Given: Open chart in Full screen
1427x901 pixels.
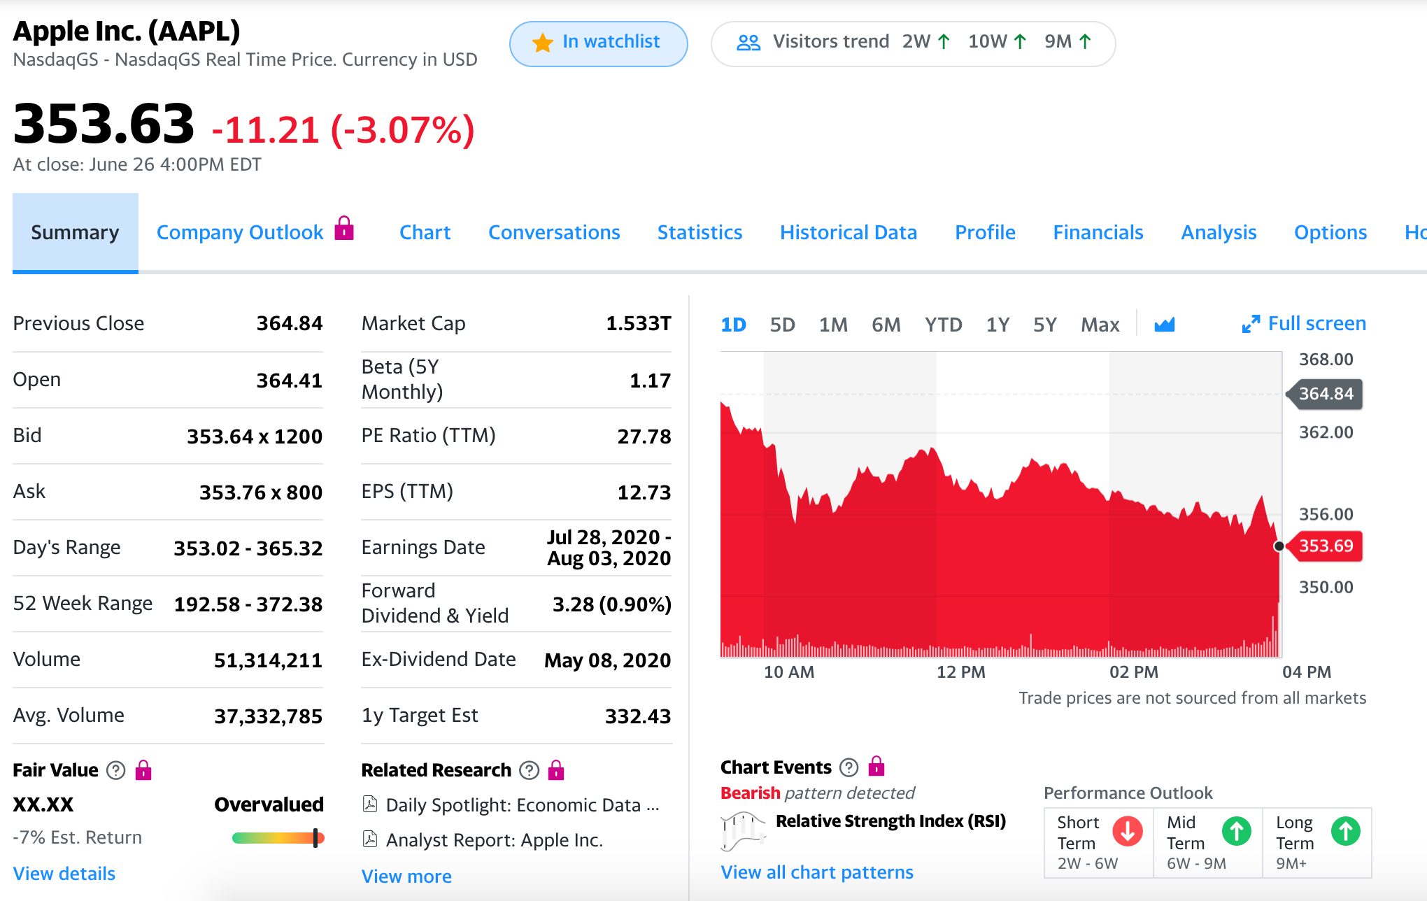Looking at the screenshot, I should pyautogui.click(x=1304, y=324).
